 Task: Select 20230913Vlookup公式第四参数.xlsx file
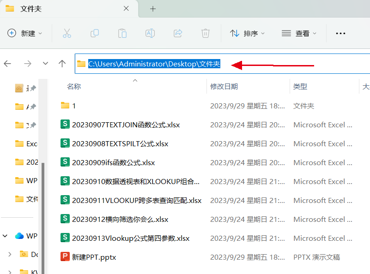click(x=125, y=238)
